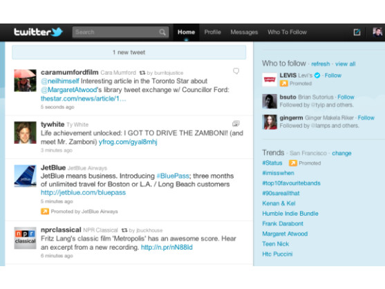Click view all in Who to follow
Screen dimensions: 385x289
coord(345,64)
